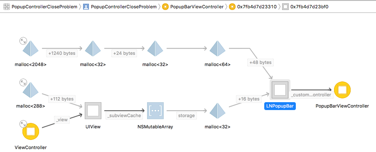
Task: Open the 0x7fb4d7d23bf0 breadcrumb item
Action: [305, 7]
